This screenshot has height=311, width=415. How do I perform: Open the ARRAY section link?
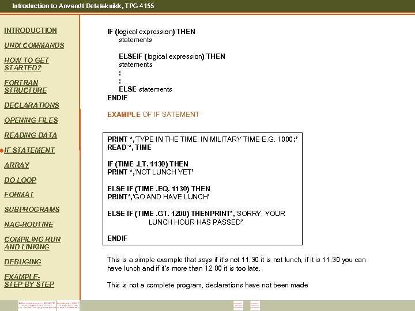point(17,165)
